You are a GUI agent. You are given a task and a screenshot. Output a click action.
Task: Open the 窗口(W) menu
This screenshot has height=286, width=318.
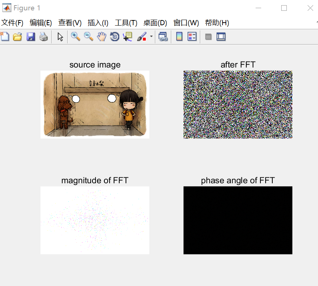[186, 23]
